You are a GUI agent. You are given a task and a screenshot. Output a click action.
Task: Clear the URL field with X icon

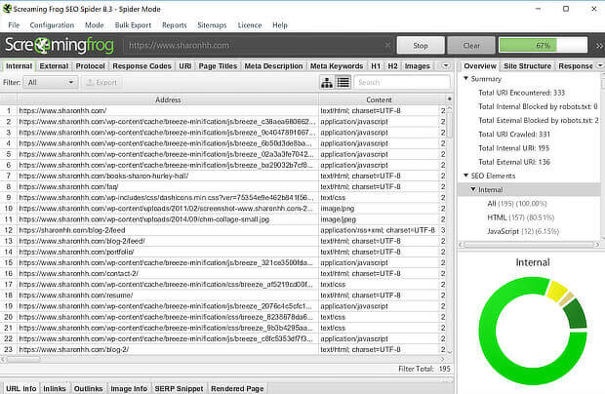tap(387, 45)
